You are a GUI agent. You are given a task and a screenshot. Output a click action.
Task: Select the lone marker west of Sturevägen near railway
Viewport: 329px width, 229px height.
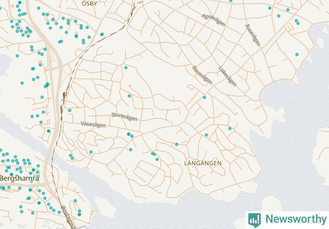70,110
